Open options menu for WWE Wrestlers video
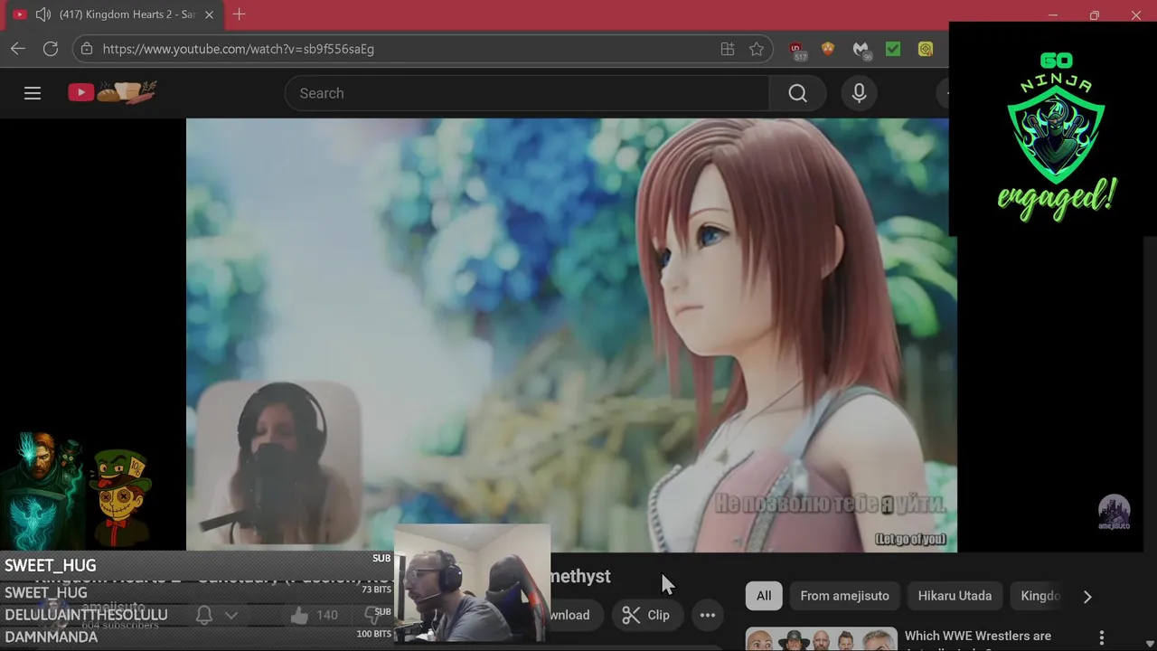Screen dimensions: 1157x651 [x=1101, y=637]
